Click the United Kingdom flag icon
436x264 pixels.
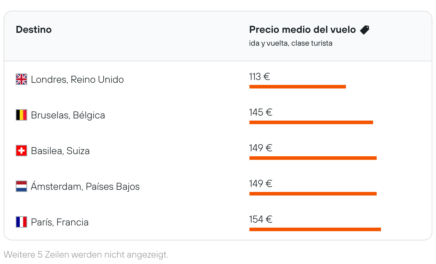(21, 79)
